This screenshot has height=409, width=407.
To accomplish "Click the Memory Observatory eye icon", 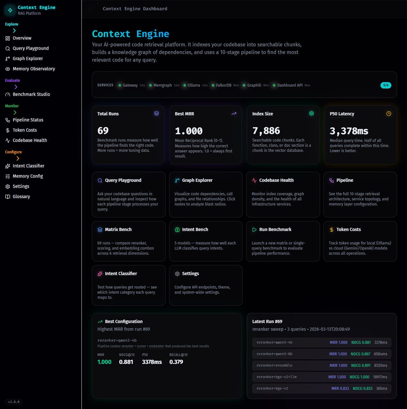I will [8, 69].
